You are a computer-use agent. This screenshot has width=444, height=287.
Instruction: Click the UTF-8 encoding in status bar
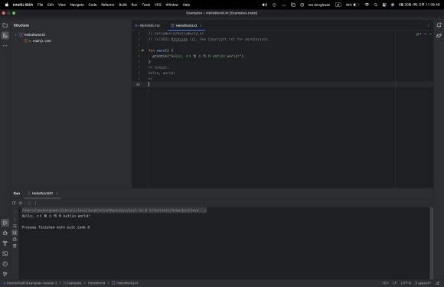pyautogui.click(x=406, y=283)
